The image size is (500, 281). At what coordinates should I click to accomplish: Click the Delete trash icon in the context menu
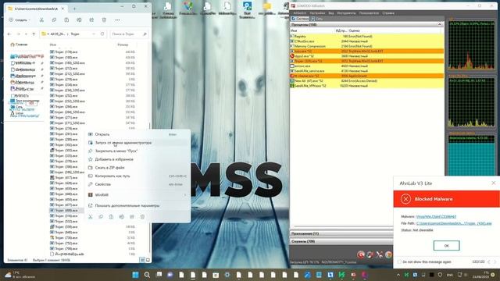click(142, 217)
